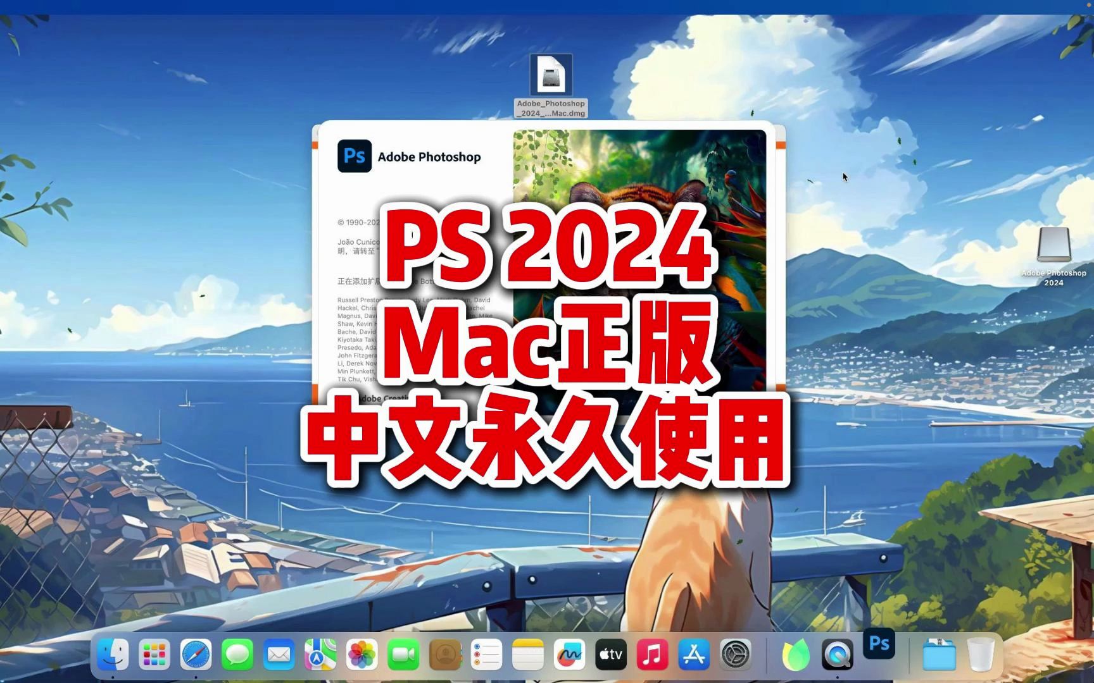Click the green leaf app in the Dock
1094x683 pixels.
tap(796, 654)
